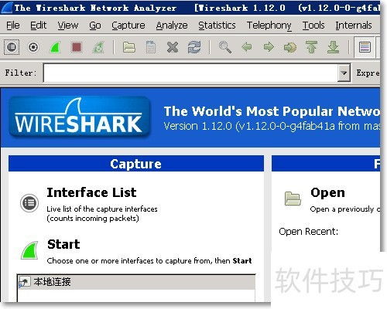Go forward in packet history with the right arrow

point(269,47)
